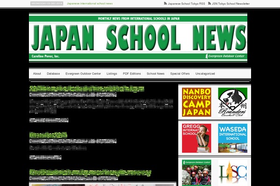Select the Listings menu item
Viewport: 280px width, 186px height.
click(112, 73)
